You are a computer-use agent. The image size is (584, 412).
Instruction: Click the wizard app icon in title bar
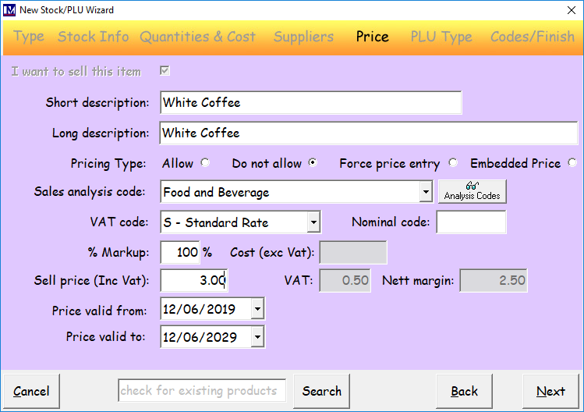(9, 10)
